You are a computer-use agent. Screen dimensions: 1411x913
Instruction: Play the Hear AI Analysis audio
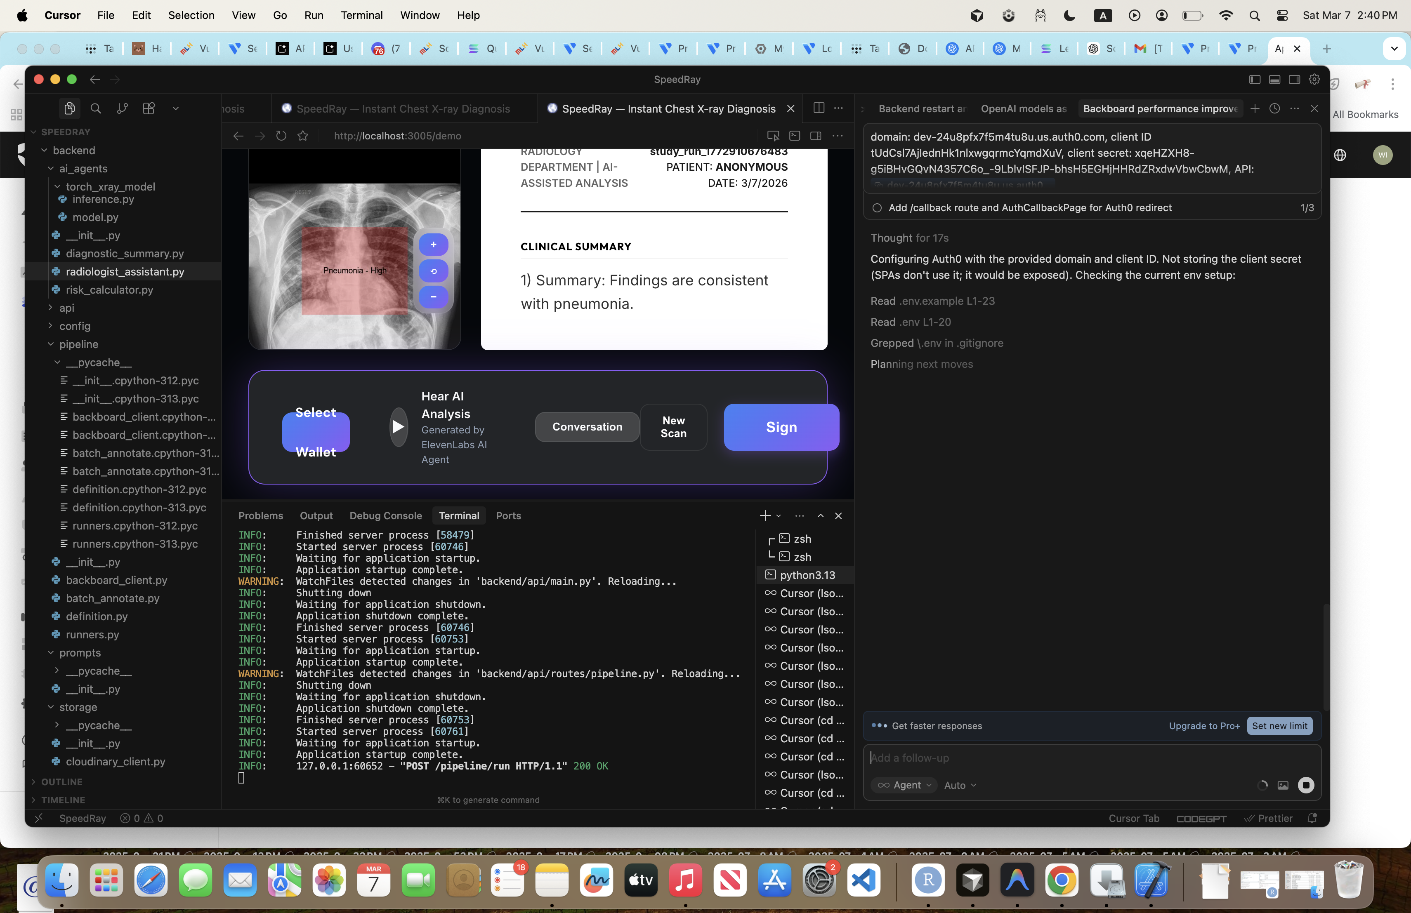tap(399, 426)
